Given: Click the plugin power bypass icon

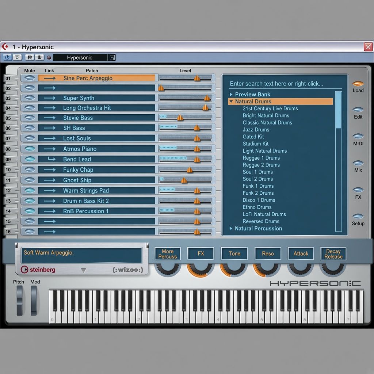Looking at the screenshot, I should [7, 57].
